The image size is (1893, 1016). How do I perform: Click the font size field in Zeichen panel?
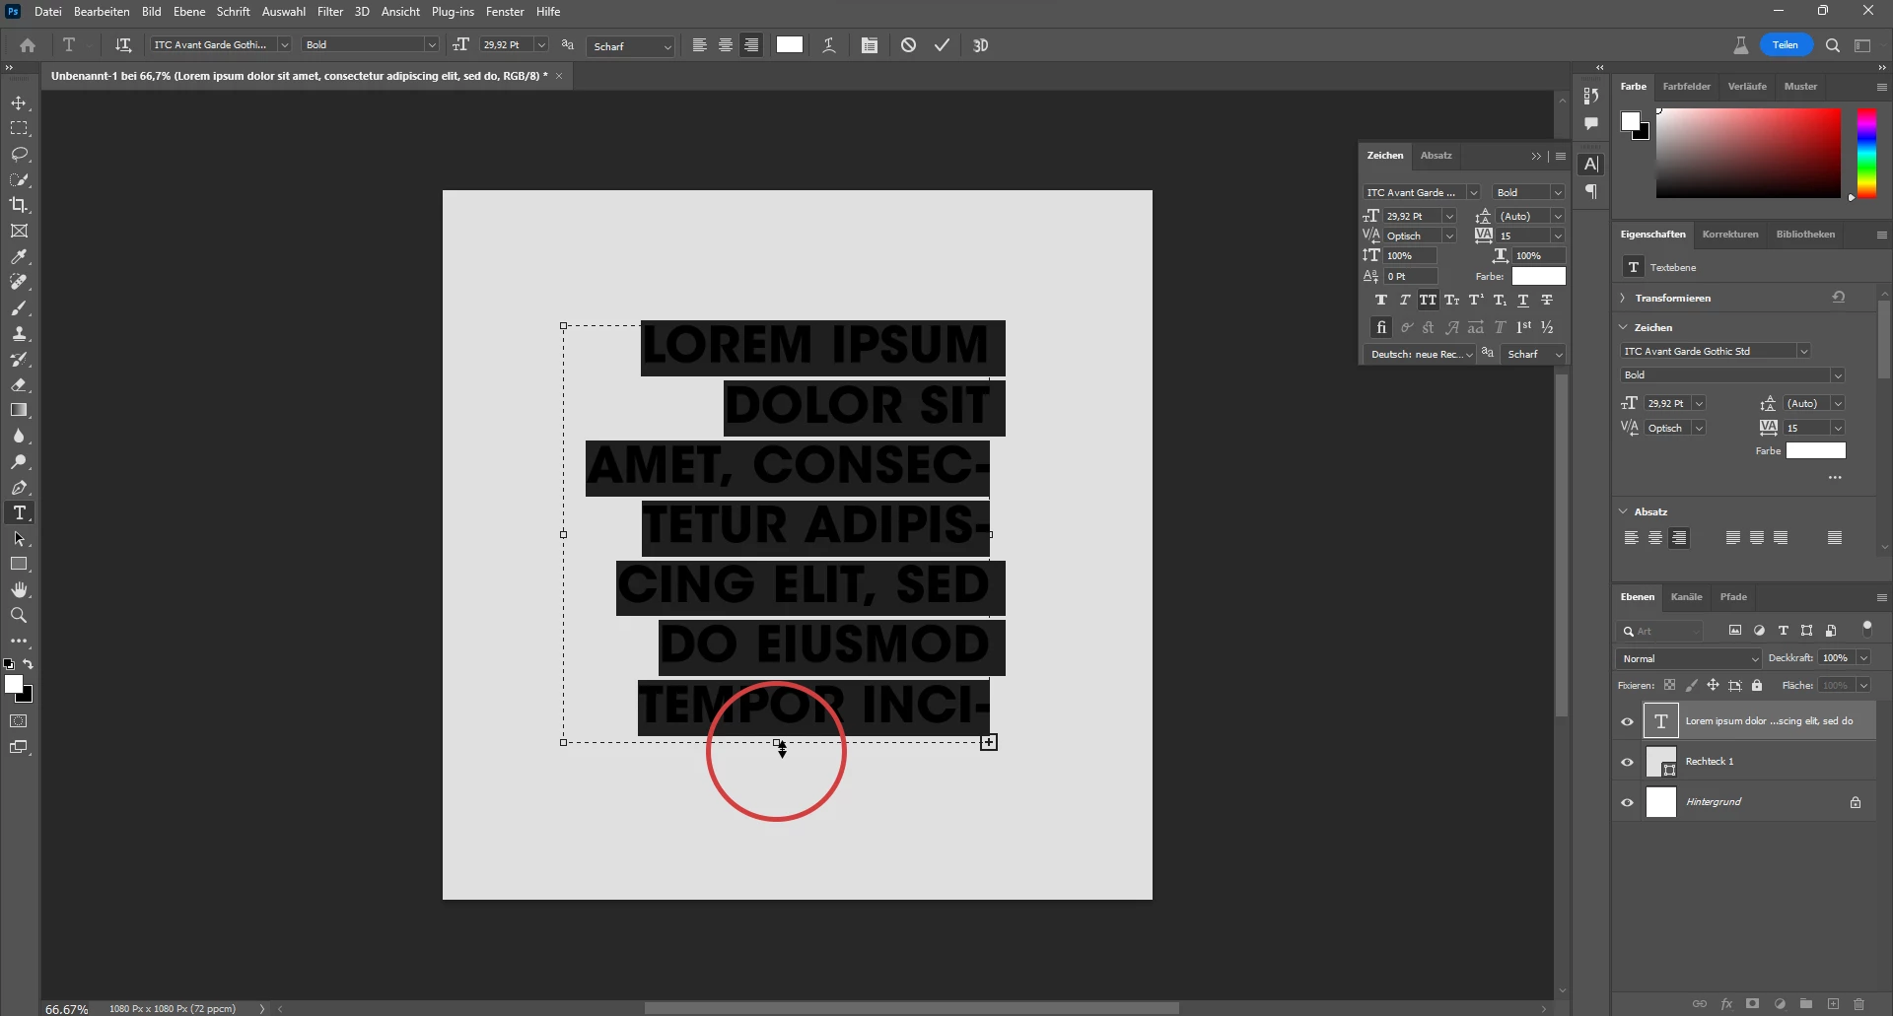click(1412, 216)
